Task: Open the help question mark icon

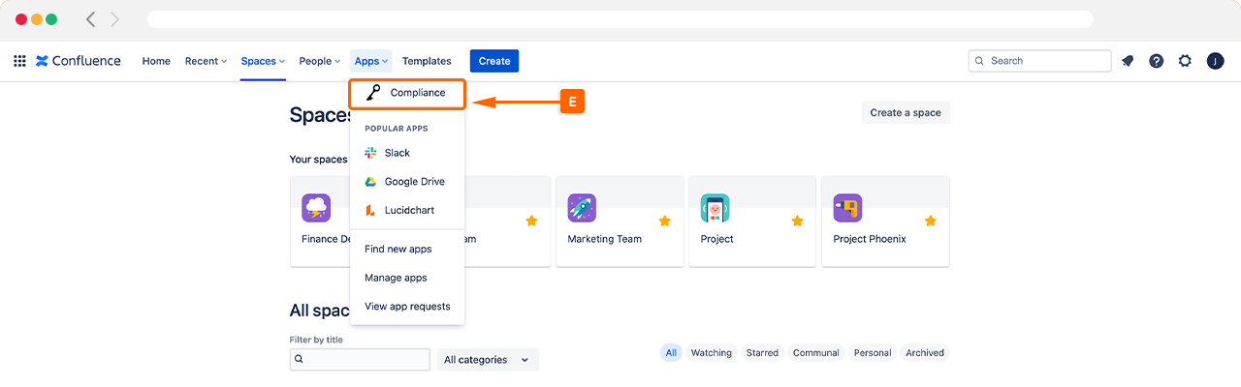Action: pos(1156,61)
